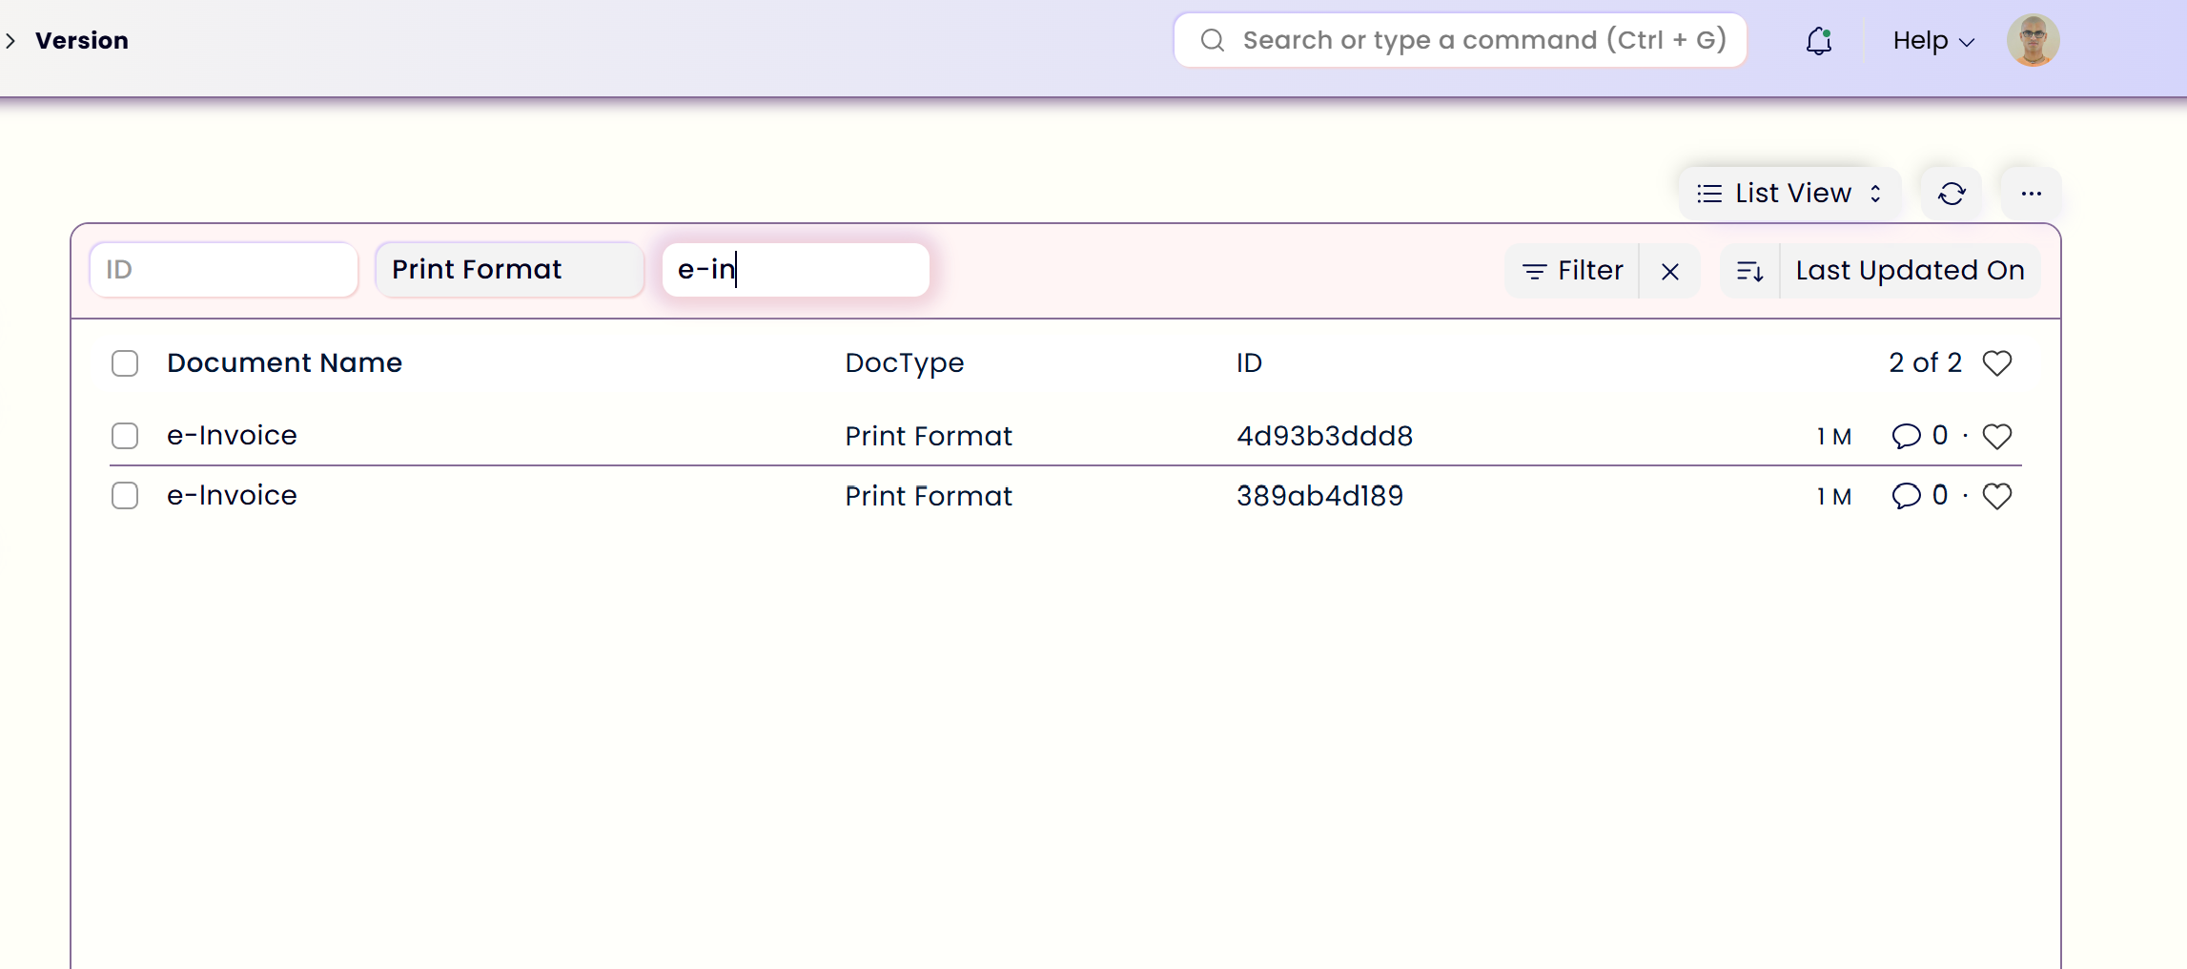
Task: Select the checkbox for e-Invoice 389ab4d189
Action: (125, 496)
